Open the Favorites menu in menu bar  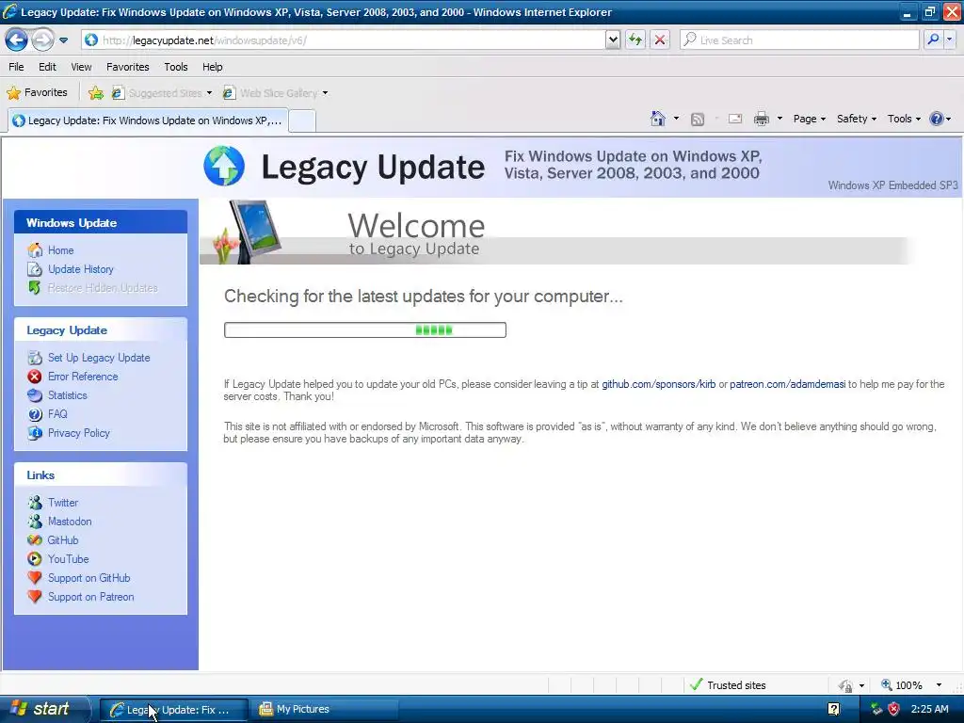tap(128, 67)
